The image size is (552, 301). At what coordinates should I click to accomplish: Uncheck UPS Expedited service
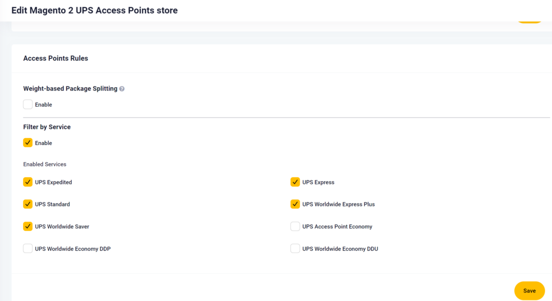click(28, 182)
